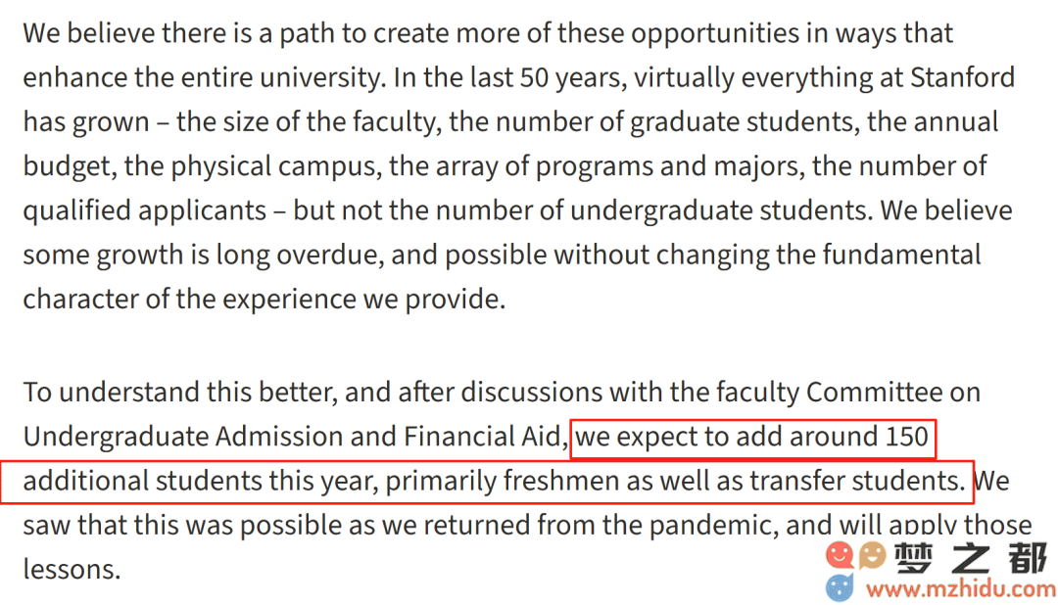Click the opening words "We believe there"

(124, 33)
